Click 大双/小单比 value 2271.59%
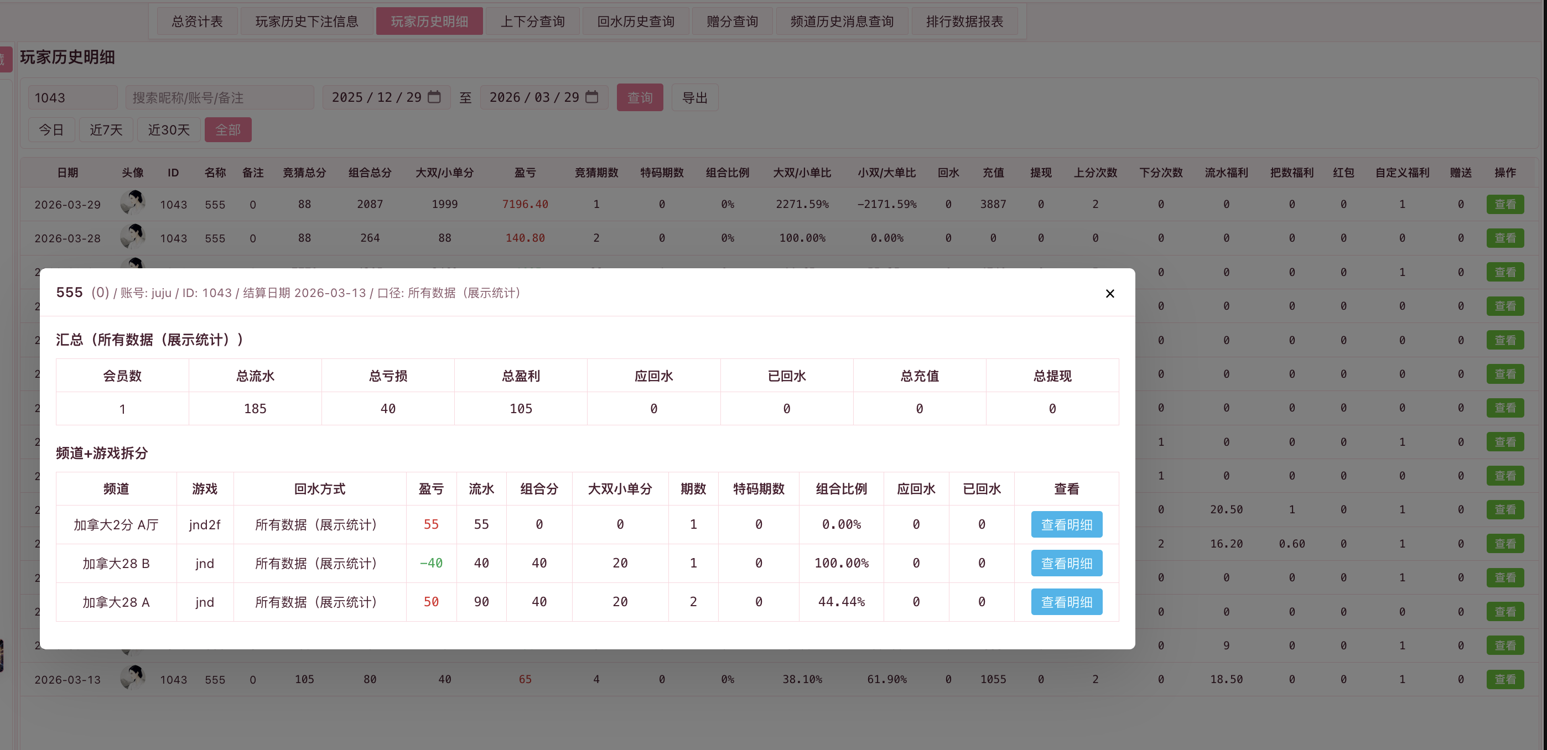Image resolution: width=1547 pixels, height=750 pixels. [x=802, y=204]
